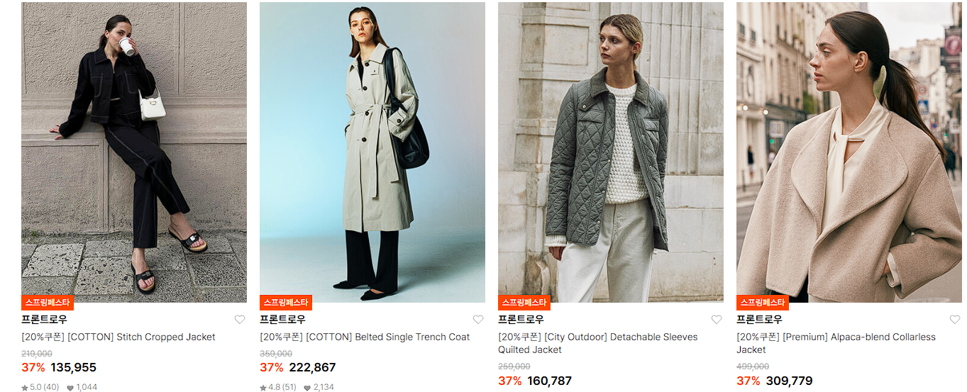This screenshot has height=392, width=967.
Task: Open the black cropped jacket product photo
Action: click(x=134, y=152)
